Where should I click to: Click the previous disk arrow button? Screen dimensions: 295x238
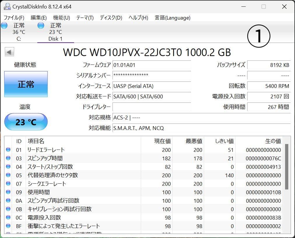click(x=9, y=52)
